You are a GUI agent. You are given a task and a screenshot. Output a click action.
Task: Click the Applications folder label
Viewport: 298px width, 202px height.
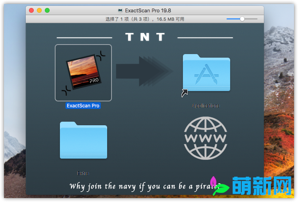206,106
